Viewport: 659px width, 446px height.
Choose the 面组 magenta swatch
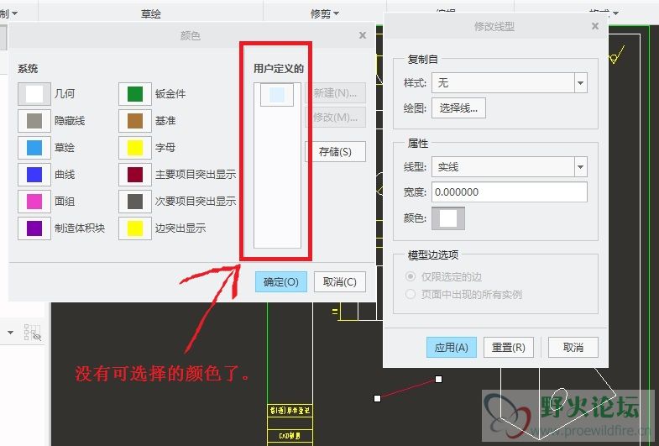34,202
